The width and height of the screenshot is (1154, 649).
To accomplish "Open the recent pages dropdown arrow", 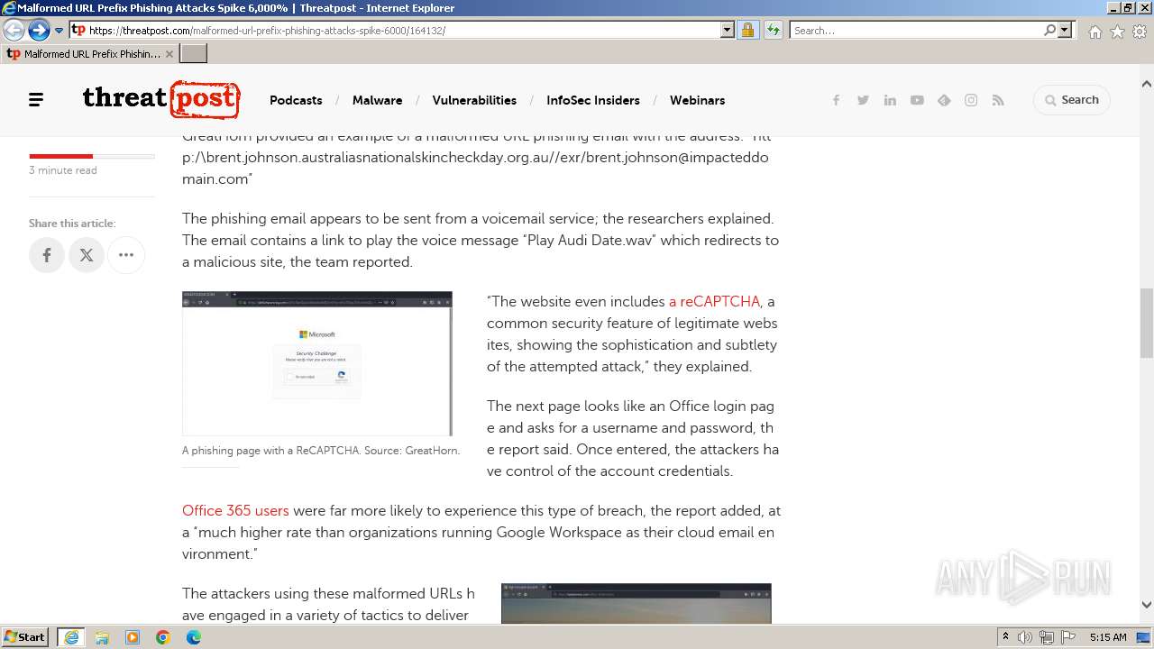I will pos(60,31).
